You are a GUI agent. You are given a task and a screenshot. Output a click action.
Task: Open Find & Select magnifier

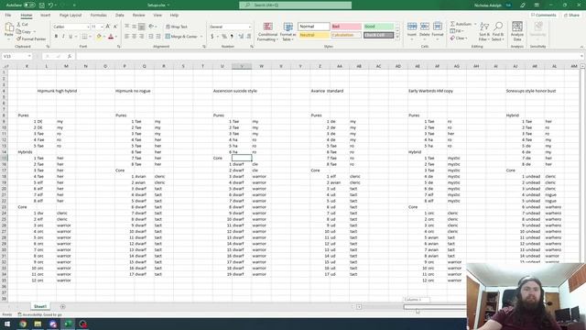coord(498,31)
